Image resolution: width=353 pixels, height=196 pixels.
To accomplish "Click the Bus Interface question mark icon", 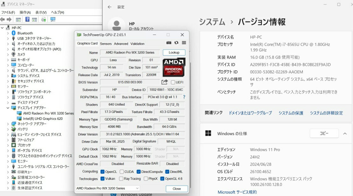I will coord(184,97).
